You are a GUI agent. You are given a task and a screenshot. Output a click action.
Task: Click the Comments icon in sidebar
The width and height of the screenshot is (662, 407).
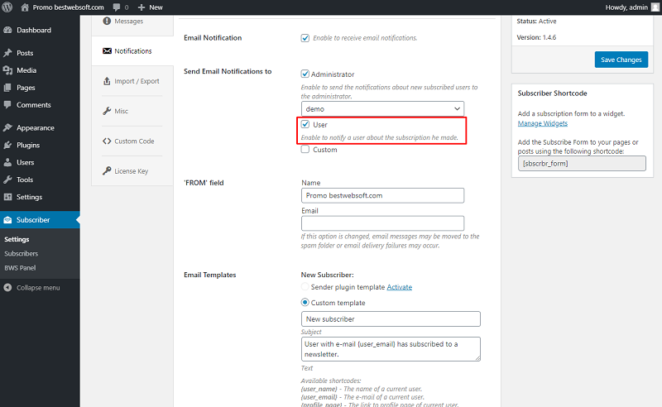[7, 105]
